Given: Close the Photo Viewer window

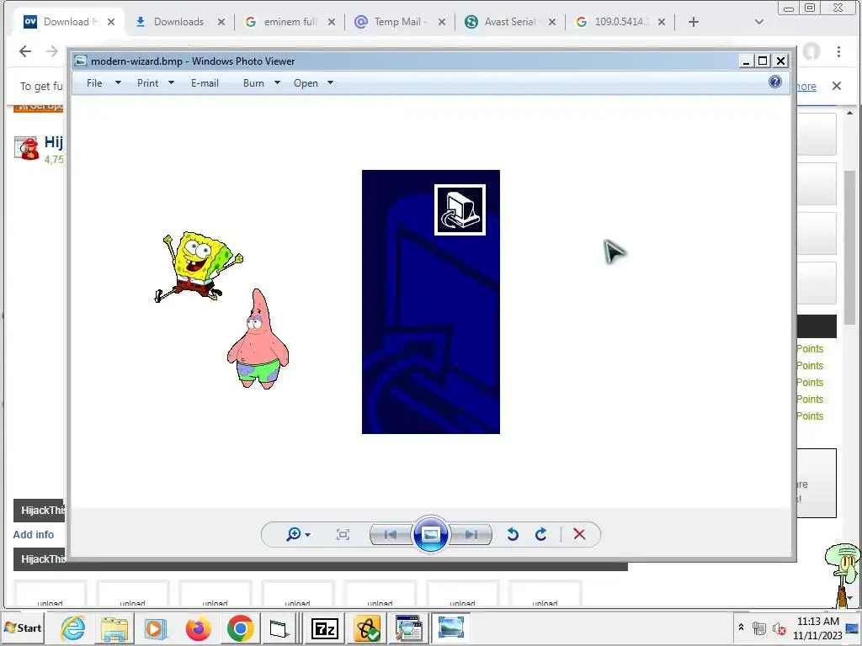Looking at the screenshot, I should pyautogui.click(x=780, y=61).
